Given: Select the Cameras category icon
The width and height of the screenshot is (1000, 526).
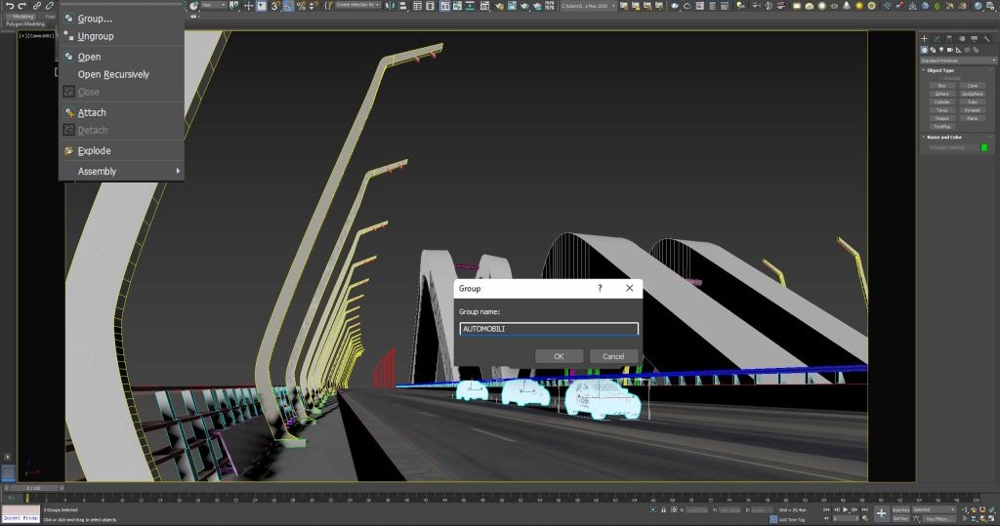Looking at the screenshot, I should (x=950, y=50).
